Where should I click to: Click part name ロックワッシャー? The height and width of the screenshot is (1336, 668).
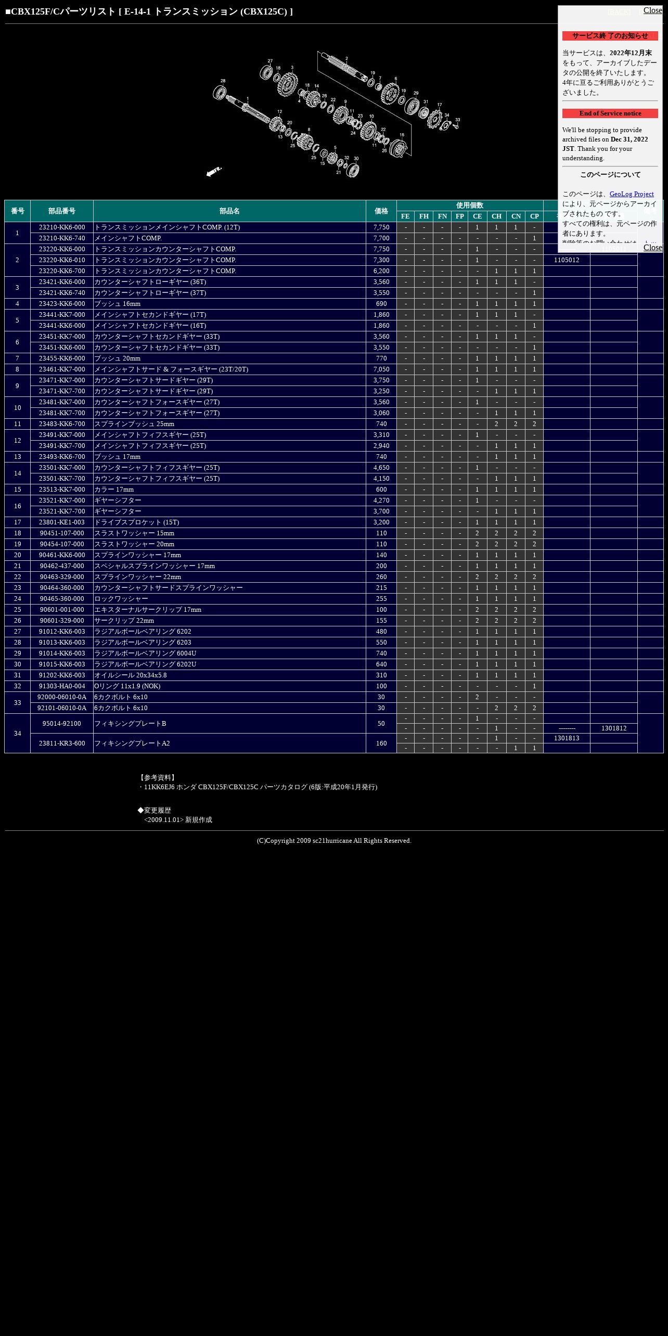tap(121, 599)
